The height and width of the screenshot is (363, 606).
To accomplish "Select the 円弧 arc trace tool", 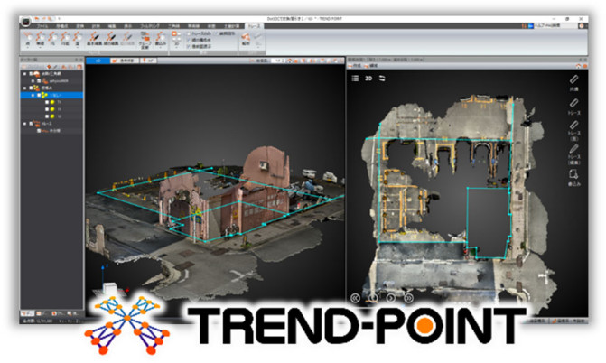I will click(x=65, y=39).
